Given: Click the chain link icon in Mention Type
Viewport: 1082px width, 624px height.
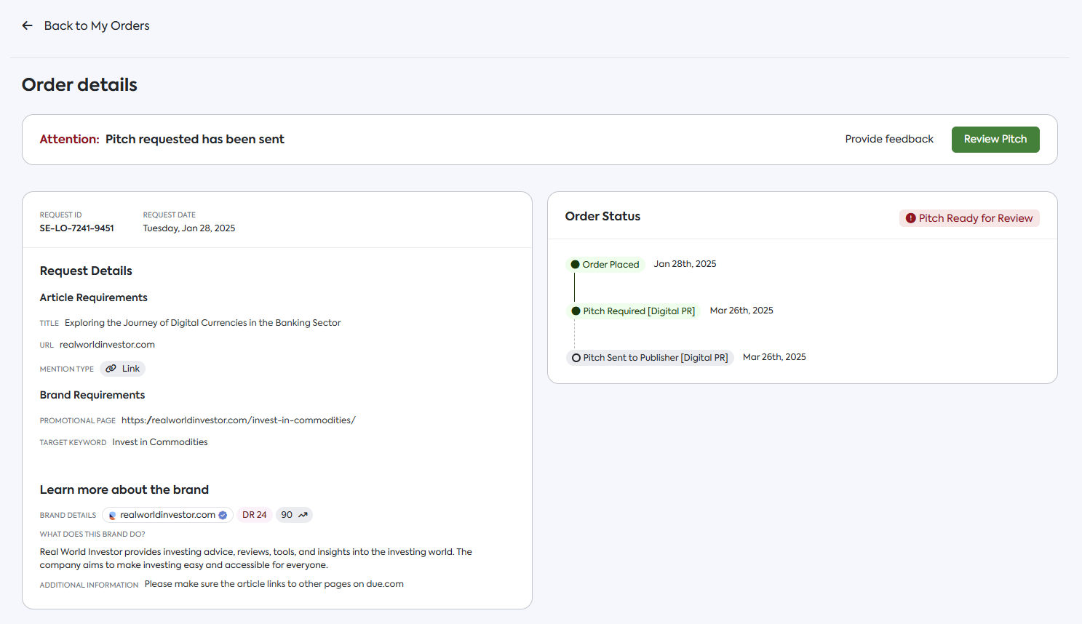Looking at the screenshot, I should pyautogui.click(x=111, y=369).
